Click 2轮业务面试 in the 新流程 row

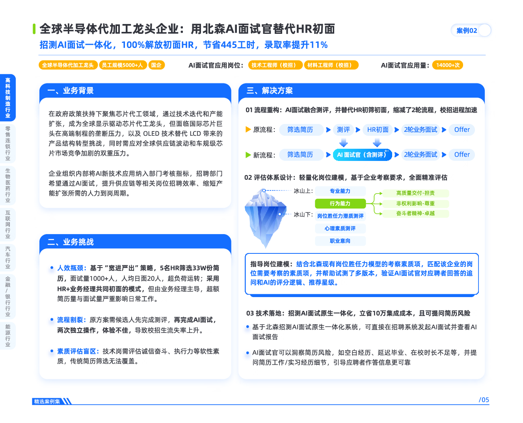[x=421, y=155]
